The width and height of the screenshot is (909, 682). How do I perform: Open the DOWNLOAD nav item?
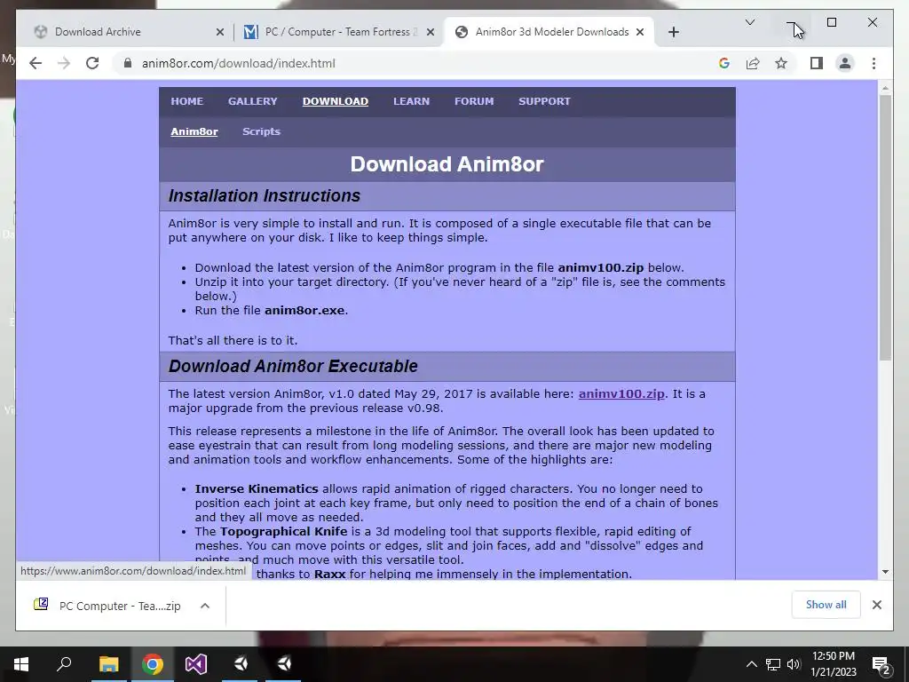click(335, 101)
